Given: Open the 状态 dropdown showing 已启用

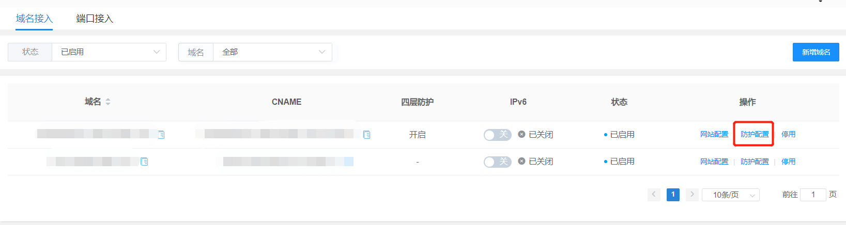Looking at the screenshot, I should (109, 52).
